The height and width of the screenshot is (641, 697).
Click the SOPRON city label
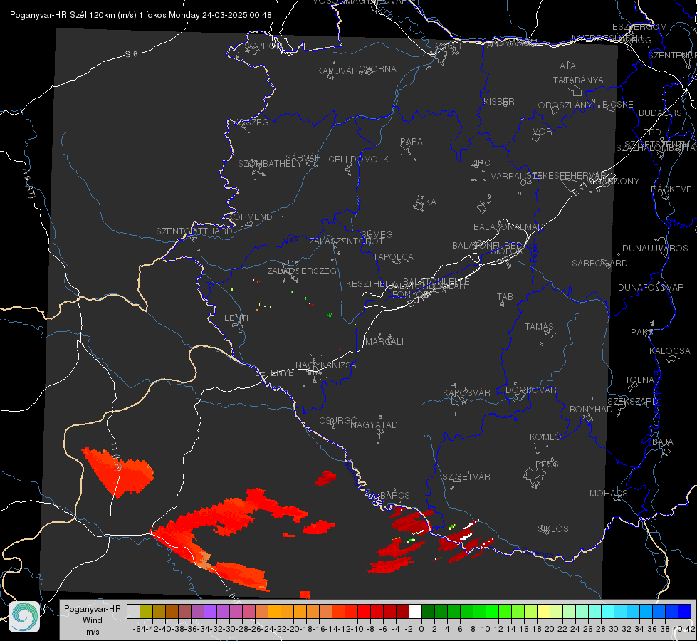pyautogui.click(x=263, y=46)
